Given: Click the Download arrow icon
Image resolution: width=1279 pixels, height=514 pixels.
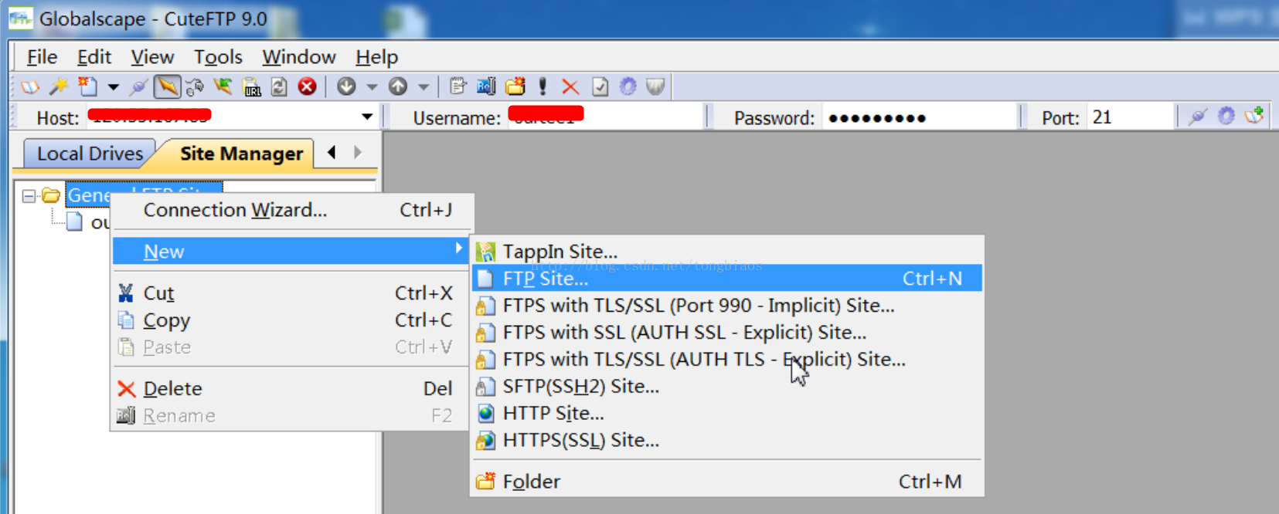Looking at the screenshot, I should (x=346, y=86).
